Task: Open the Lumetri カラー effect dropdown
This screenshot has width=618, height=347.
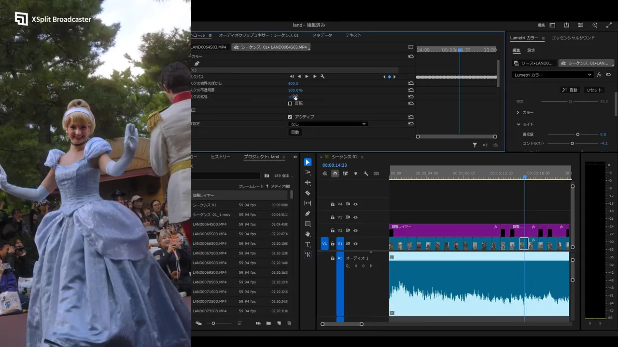Action: click(552, 75)
